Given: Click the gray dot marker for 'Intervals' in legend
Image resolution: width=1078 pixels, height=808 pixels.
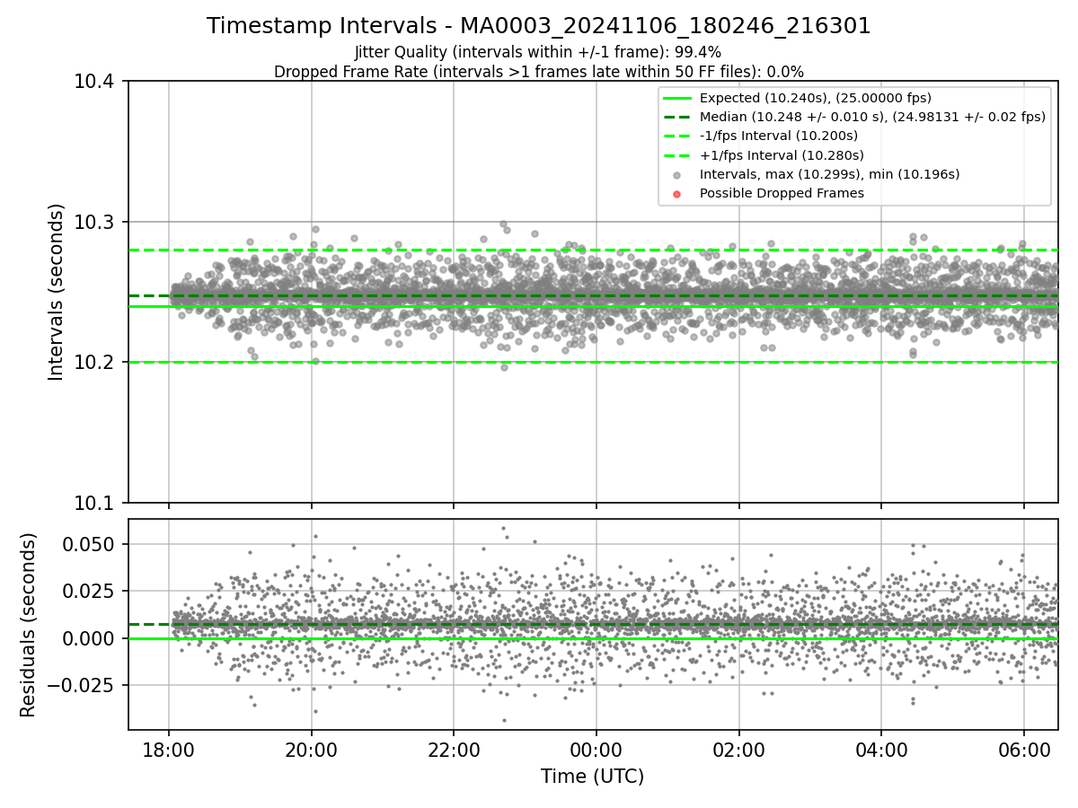Looking at the screenshot, I should click(x=677, y=175).
